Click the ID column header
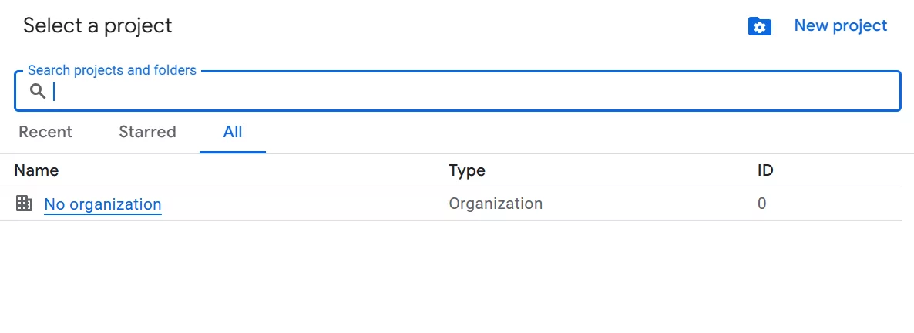The height and width of the screenshot is (333, 914). [765, 170]
